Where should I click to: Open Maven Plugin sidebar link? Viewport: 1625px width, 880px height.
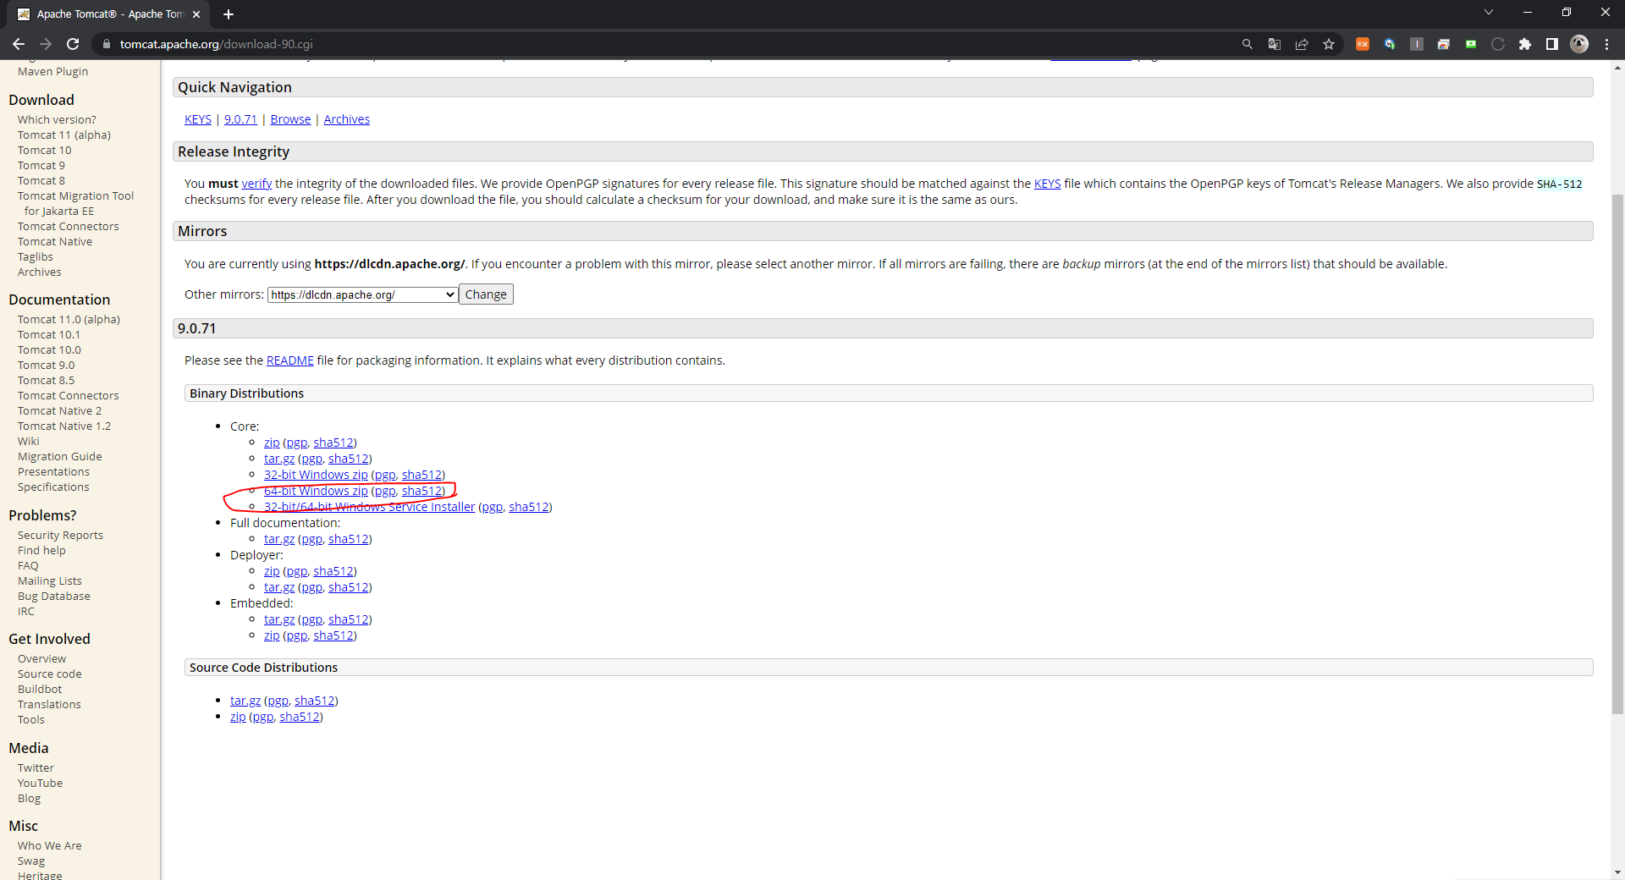click(x=52, y=71)
